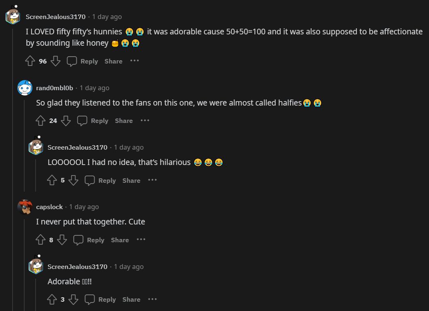Upvote rand0mbl0b's comment about halfies
The image size is (429, 311).
tap(41, 121)
